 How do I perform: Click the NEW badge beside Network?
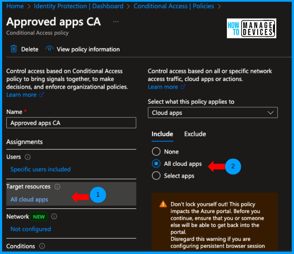(x=39, y=217)
